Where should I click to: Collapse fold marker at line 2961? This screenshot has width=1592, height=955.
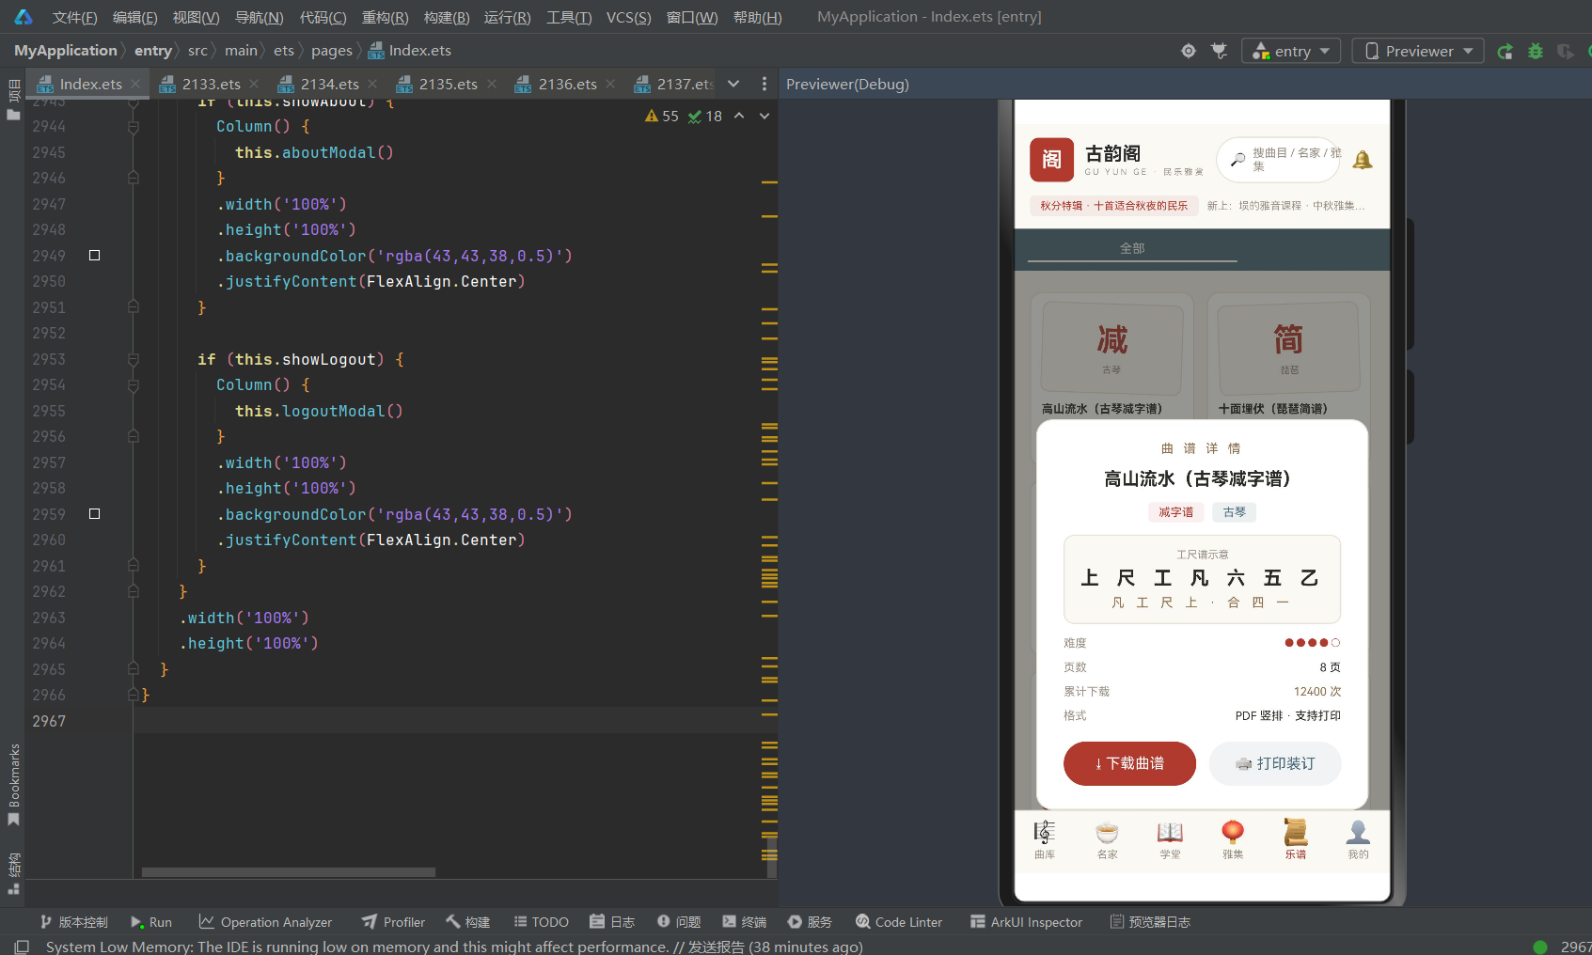(x=134, y=566)
